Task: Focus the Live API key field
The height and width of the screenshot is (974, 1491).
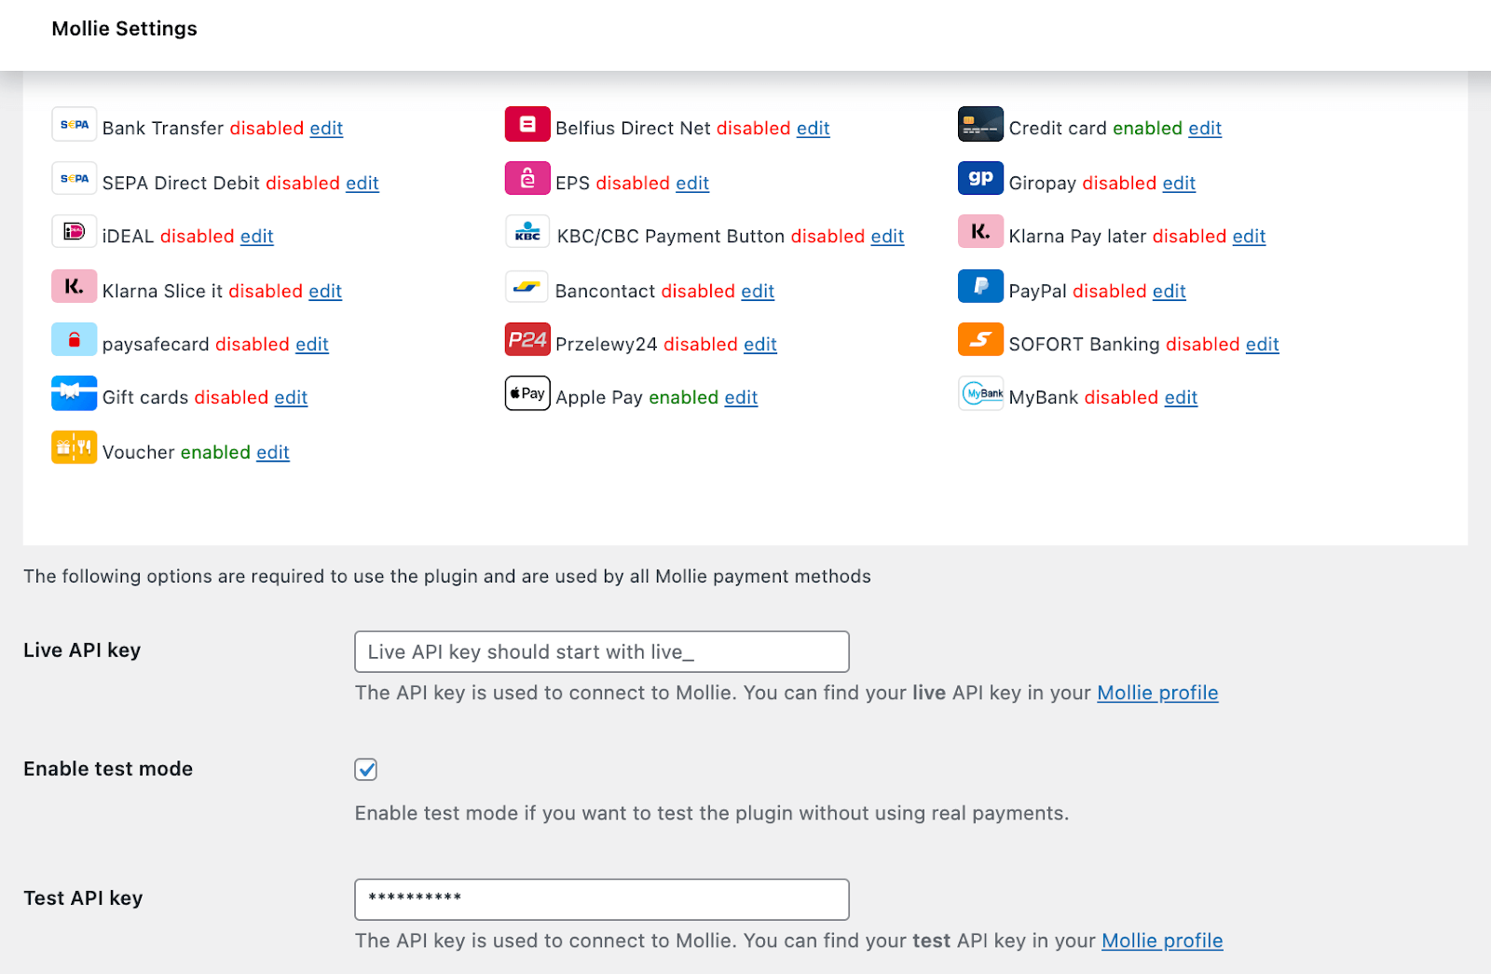Action: coord(601,652)
